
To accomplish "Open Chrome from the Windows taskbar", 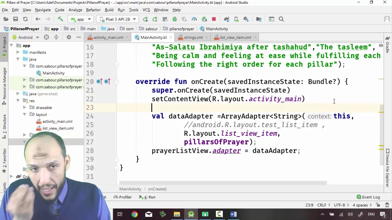I will coord(134,214).
